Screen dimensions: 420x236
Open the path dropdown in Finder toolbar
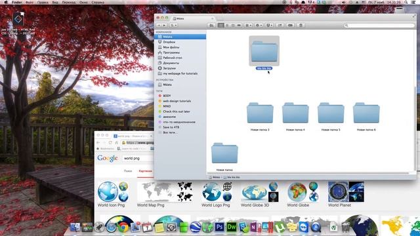tap(173, 25)
